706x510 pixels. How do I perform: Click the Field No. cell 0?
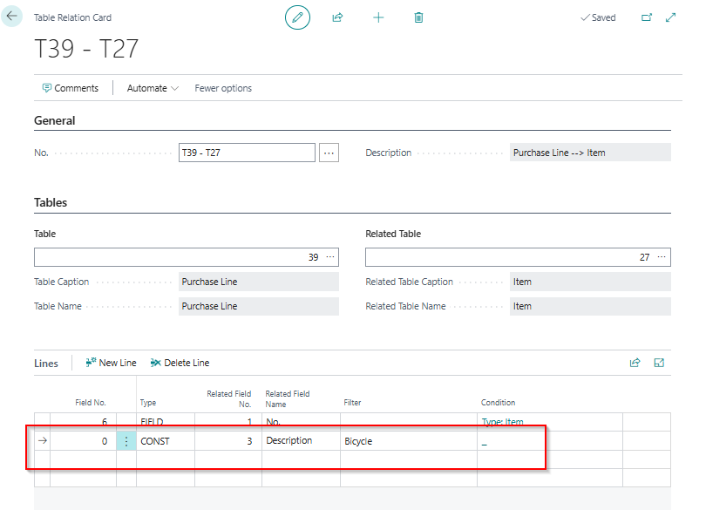click(x=84, y=441)
